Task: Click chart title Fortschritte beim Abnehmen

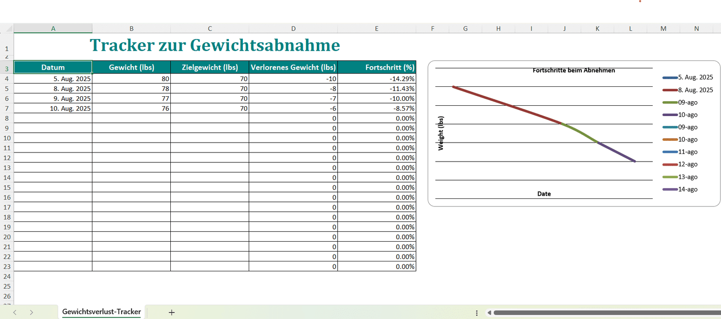Action: [574, 70]
